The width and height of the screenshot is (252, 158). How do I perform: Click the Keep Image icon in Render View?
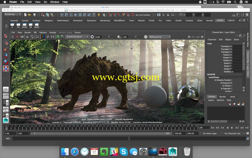pyautogui.click(x=58, y=37)
